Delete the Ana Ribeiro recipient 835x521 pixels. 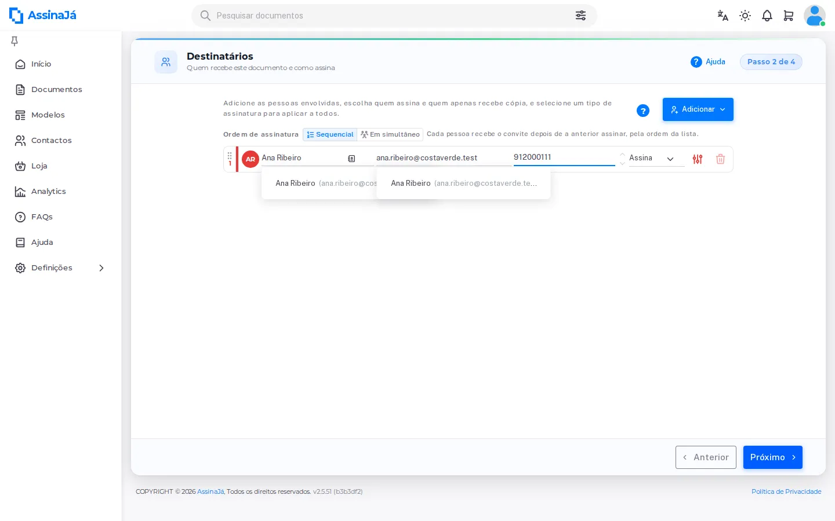tap(720, 159)
